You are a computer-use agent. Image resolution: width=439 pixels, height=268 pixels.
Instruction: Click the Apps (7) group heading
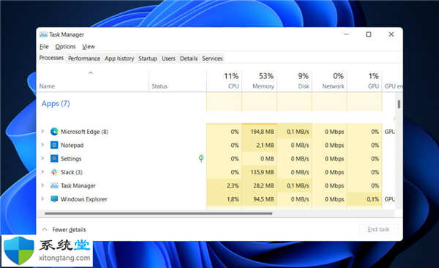point(56,103)
